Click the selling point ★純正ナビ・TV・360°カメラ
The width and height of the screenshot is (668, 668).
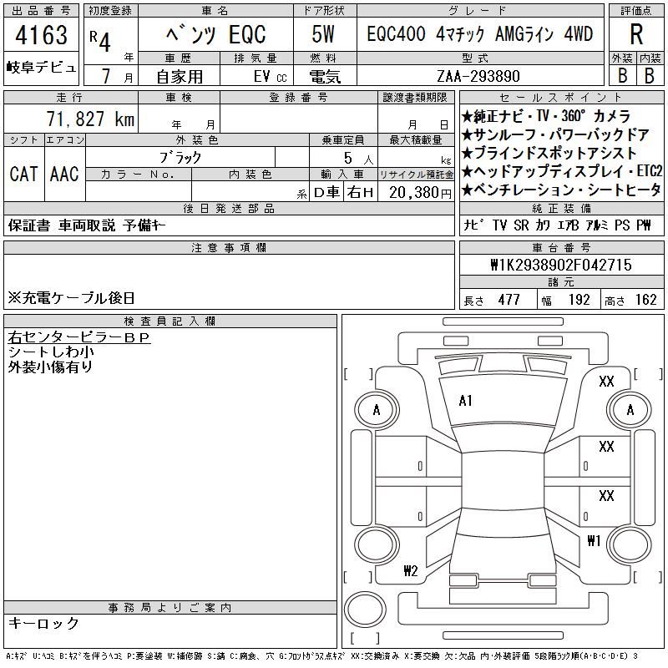pos(546,116)
